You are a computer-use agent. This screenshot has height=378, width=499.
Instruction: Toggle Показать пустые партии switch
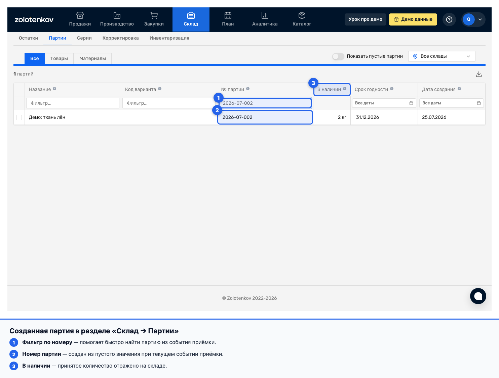[338, 56]
